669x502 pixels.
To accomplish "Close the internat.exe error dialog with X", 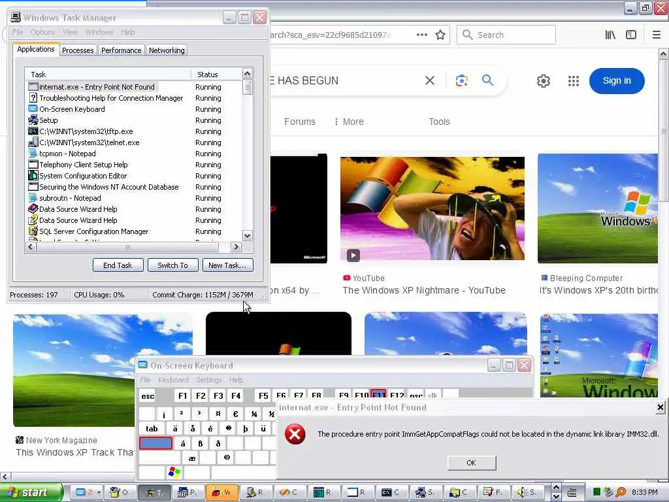I will 660,407.
